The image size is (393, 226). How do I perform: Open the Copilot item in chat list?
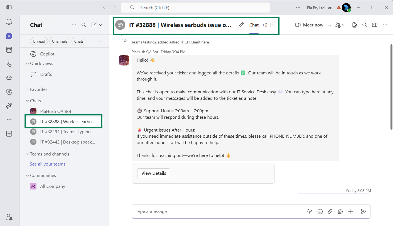point(64,54)
